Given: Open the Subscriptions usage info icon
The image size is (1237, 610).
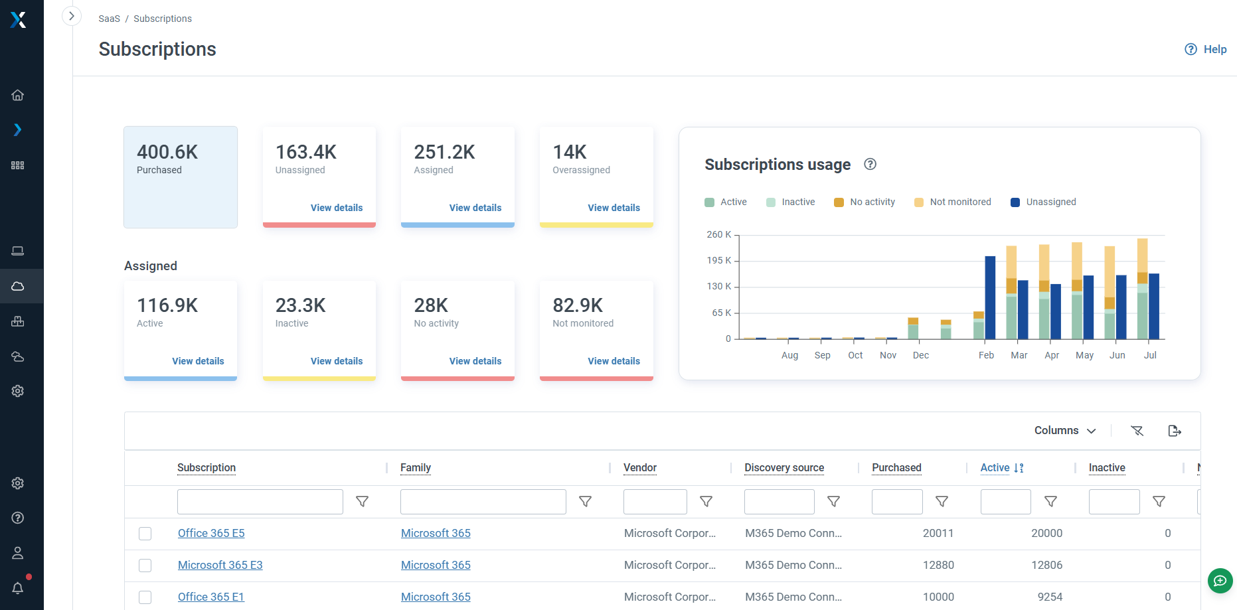Looking at the screenshot, I should point(870,164).
